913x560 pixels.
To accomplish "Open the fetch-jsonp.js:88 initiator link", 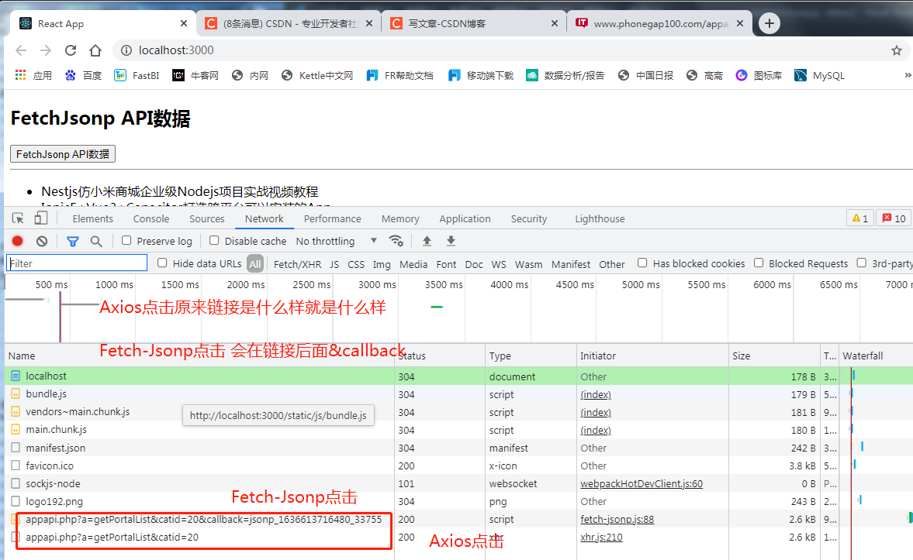I will click(x=617, y=519).
